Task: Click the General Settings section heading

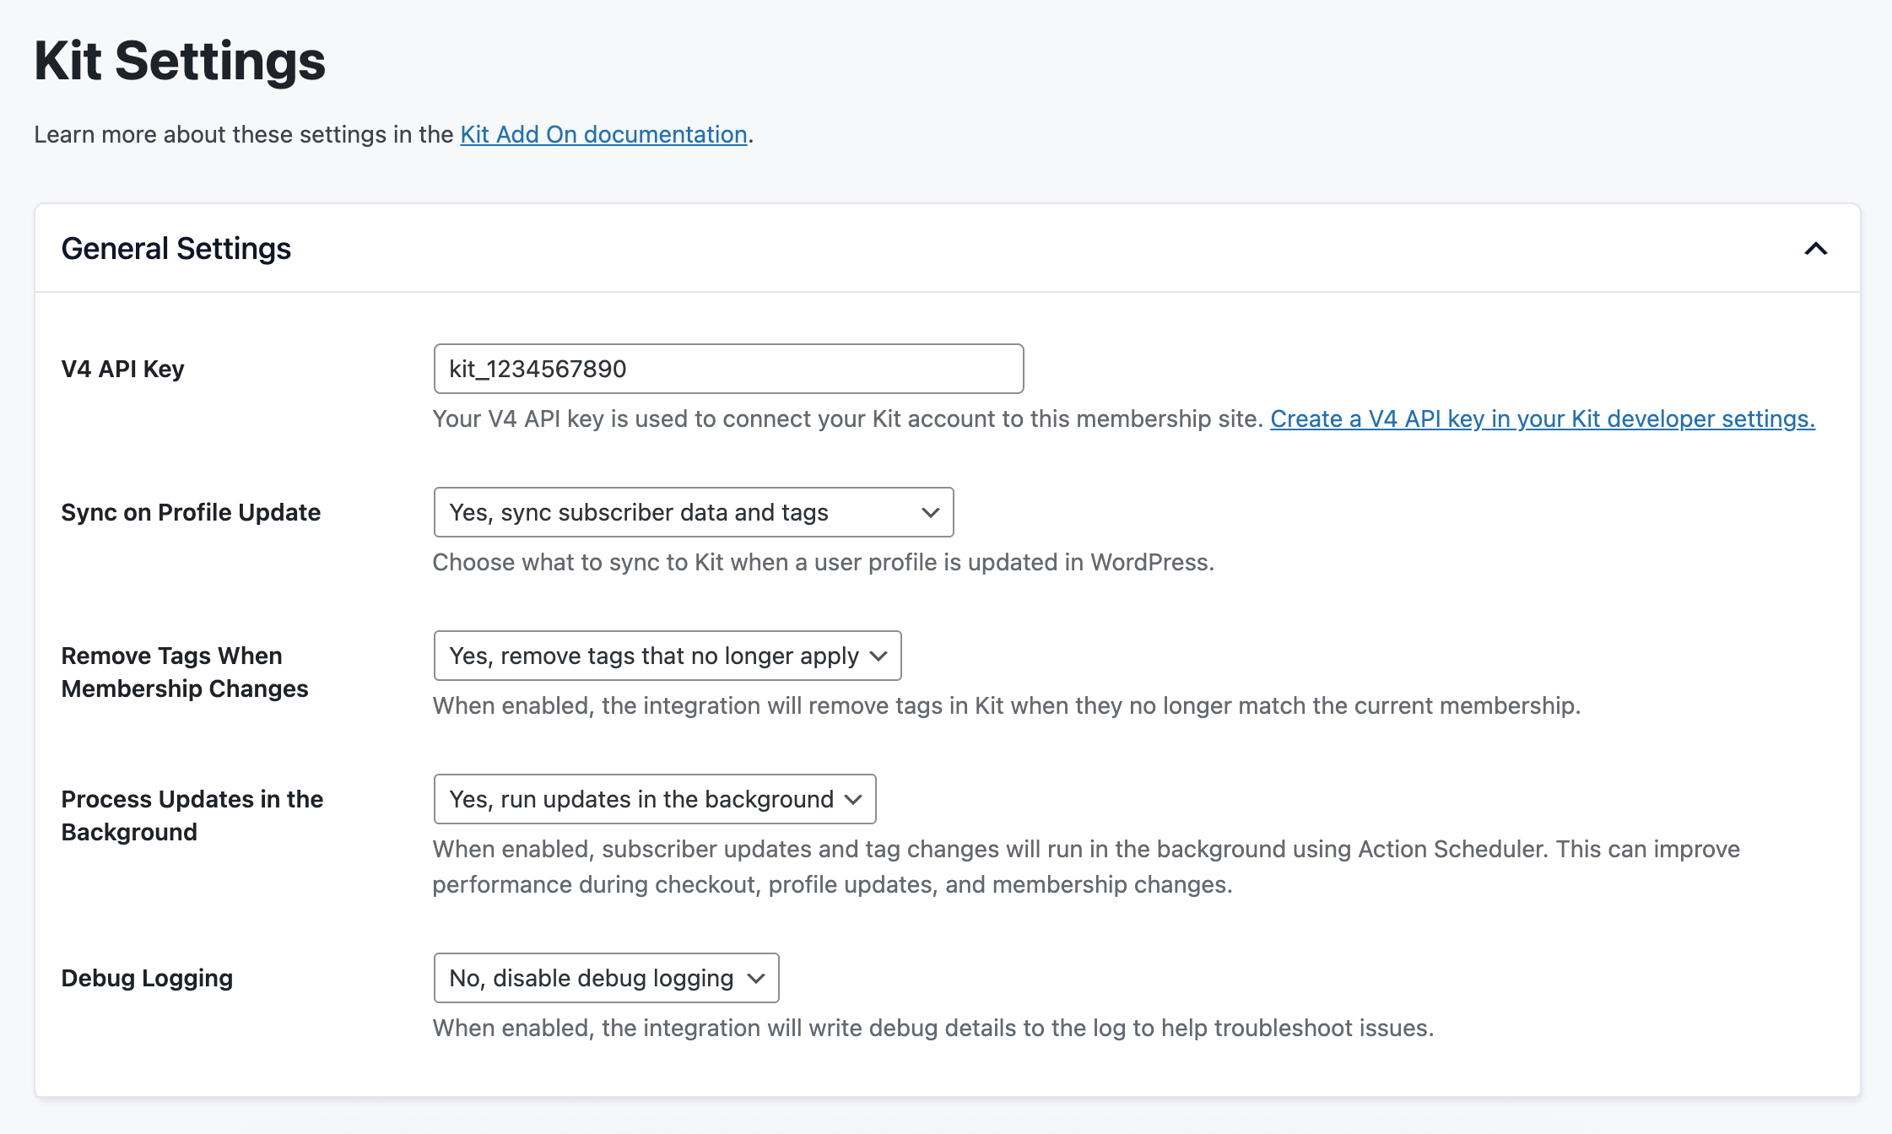Action: coord(176,249)
